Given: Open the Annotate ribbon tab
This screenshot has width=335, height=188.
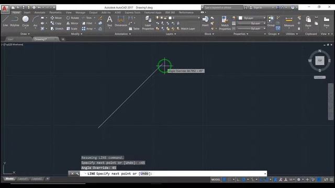Looking at the screenshot, I should click(40, 13).
